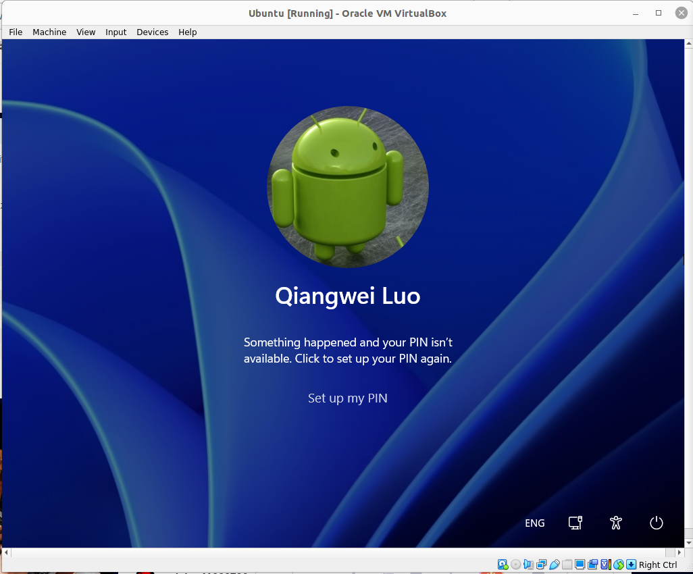The height and width of the screenshot is (574, 693).
Task: Click the recording status icon
Action: coord(592,565)
